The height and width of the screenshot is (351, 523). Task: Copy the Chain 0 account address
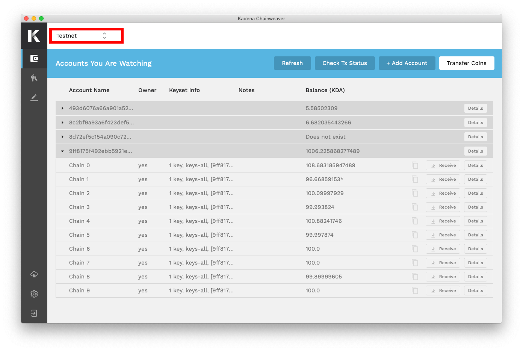[x=415, y=165]
